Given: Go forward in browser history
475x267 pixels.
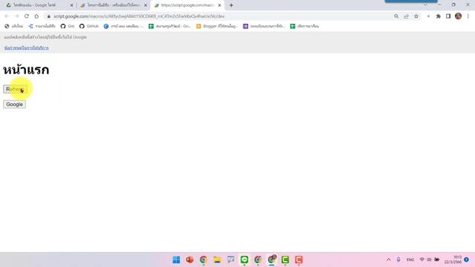Looking at the screenshot, I should coord(16,16).
